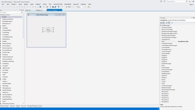
Task: Click the Categorized view icon in Properties
Action: (161, 23)
